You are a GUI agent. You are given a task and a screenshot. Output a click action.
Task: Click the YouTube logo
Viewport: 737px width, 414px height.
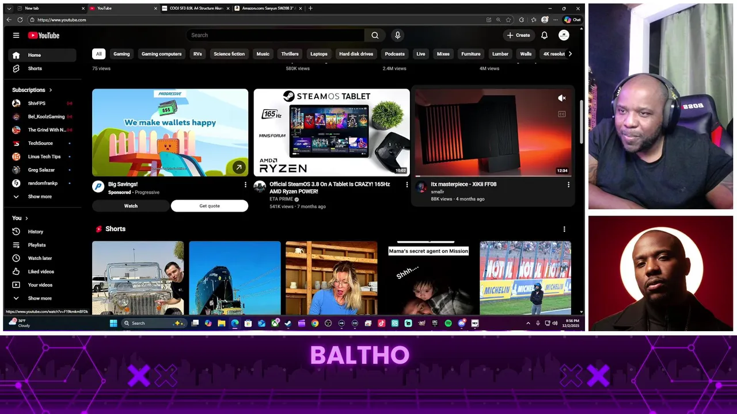point(44,35)
